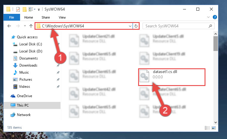227x139 pixels.
Task: Switch to the View tab
Action: coord(62,17)
